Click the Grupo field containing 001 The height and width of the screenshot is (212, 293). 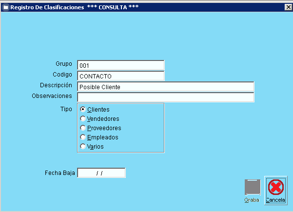[120, 65]
